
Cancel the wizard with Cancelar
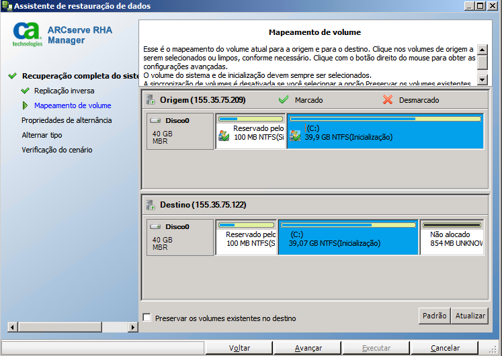[x=445, y=348]
